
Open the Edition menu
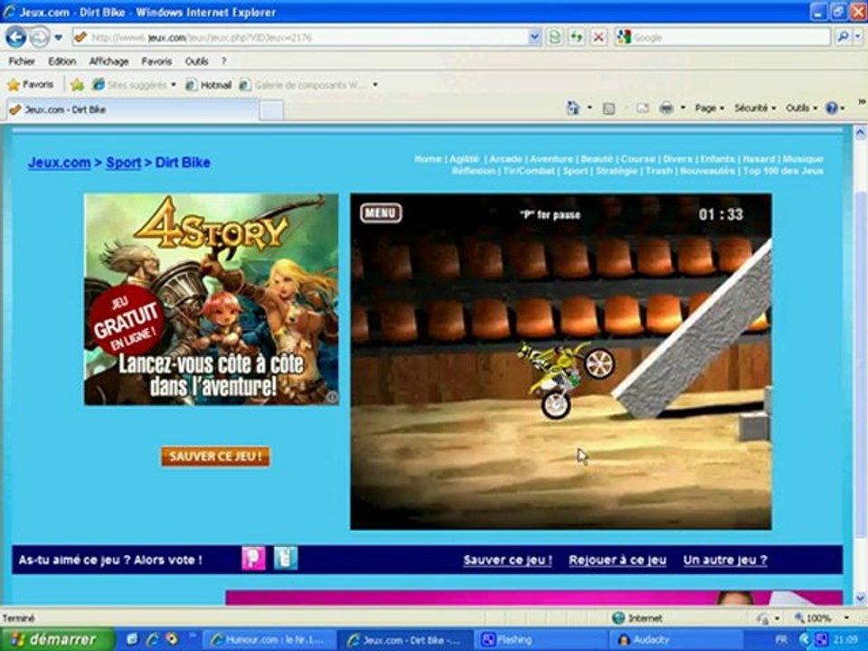tap(61, 61)
